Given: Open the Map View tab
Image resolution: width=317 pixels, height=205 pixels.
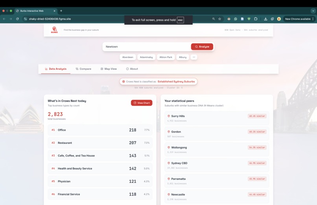Looking at the screenshot, I should (x=109, y=69).
